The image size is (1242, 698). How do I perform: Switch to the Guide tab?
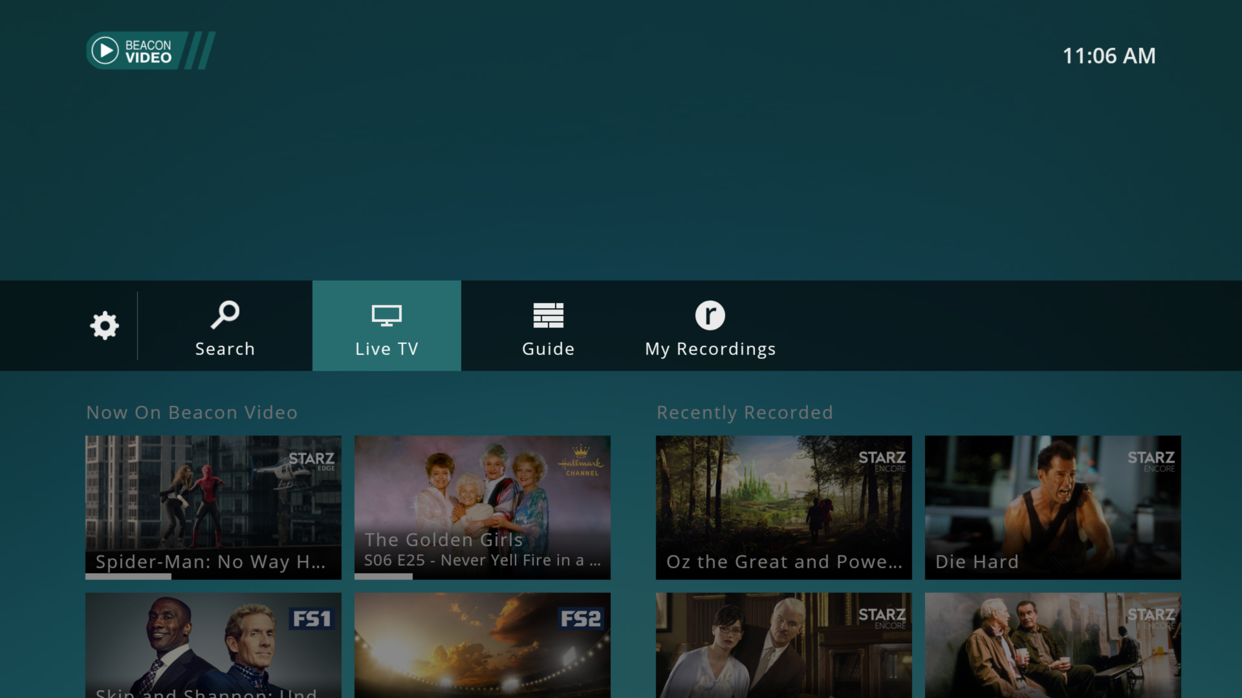point(548,348)
